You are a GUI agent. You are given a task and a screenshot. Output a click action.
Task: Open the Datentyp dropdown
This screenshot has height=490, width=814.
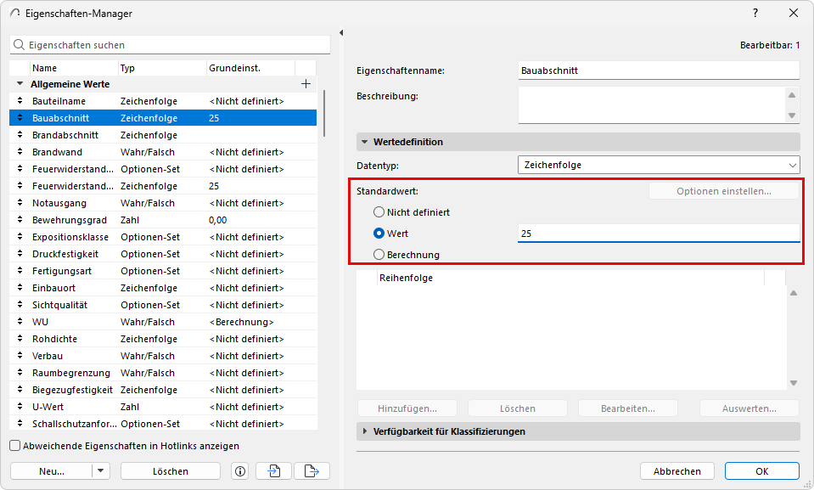tap(659, 165)
